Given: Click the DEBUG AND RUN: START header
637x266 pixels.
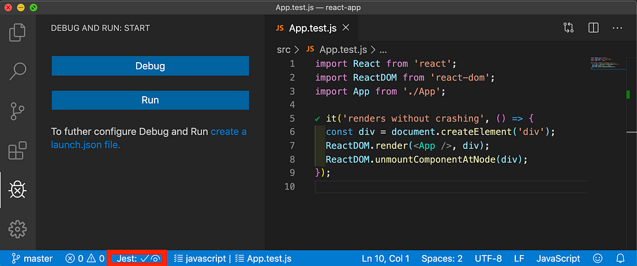Looking at the screenshot, I should 100,28.
